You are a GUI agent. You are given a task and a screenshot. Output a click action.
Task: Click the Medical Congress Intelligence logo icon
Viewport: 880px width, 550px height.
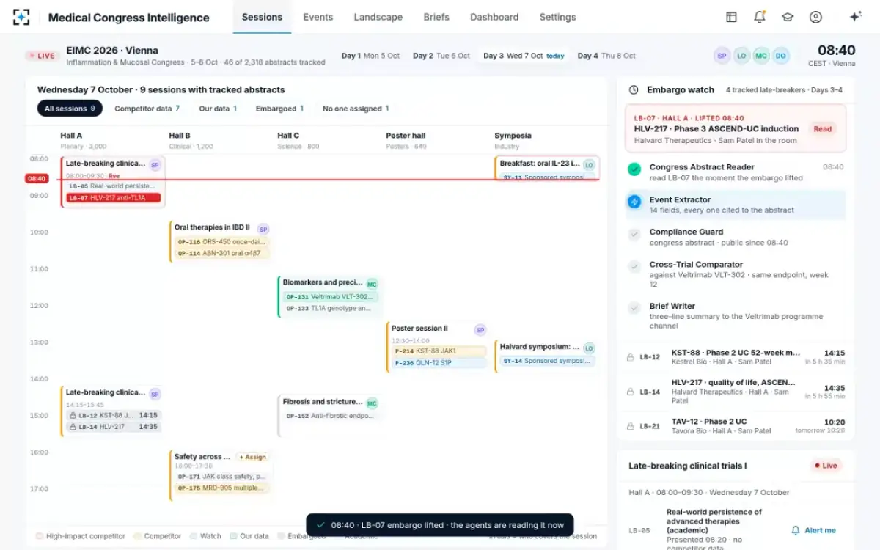coord(21,17)
